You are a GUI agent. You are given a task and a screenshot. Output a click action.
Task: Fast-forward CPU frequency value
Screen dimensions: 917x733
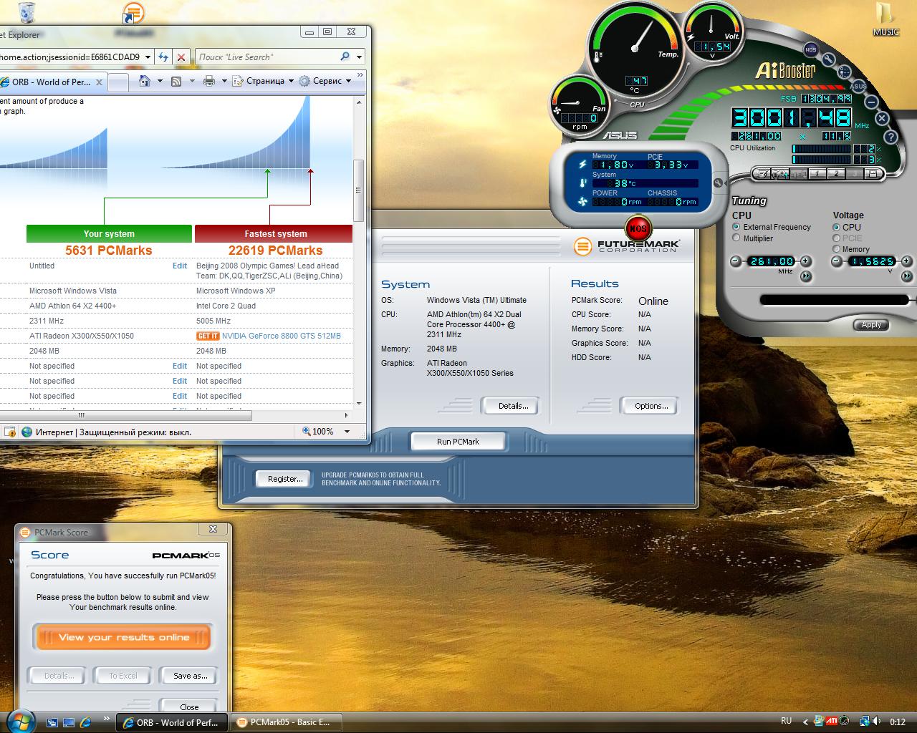(x=806, y=276)
